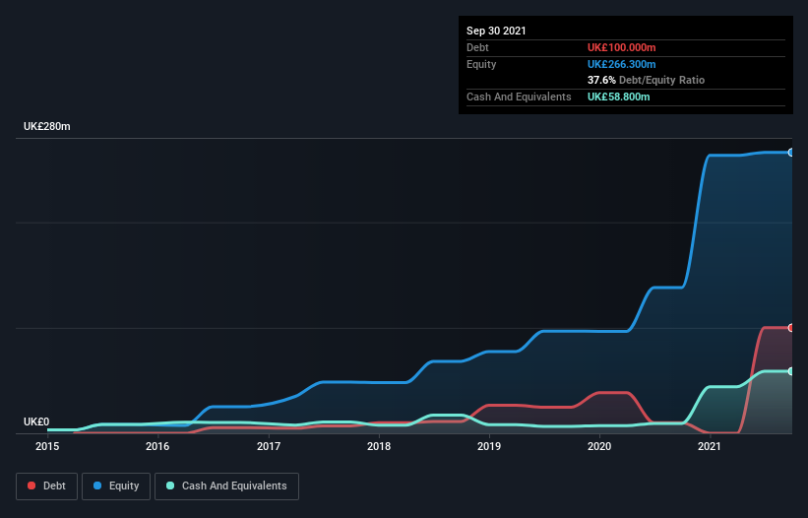Click the blue Equity endpoint marker
Viewport: 808px width, 518px height.
point(791,153)
